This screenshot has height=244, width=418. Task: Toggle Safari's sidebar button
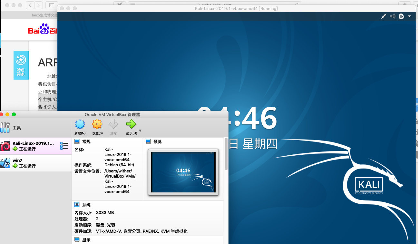tap(51, 5)
